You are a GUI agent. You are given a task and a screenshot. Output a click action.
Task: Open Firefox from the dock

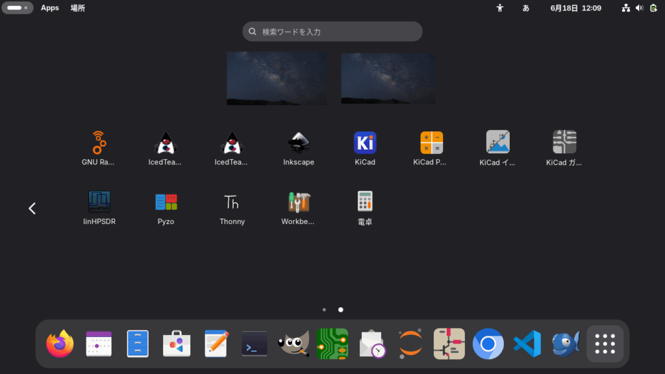pos(60,343)
